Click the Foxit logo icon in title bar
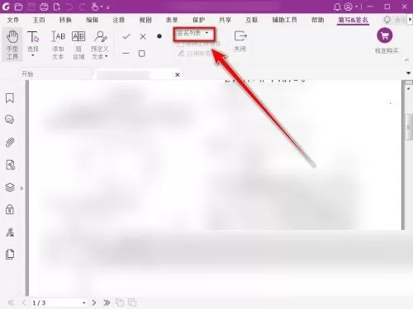The width and height of the screenshot is (413, 309). pos(6,7)
